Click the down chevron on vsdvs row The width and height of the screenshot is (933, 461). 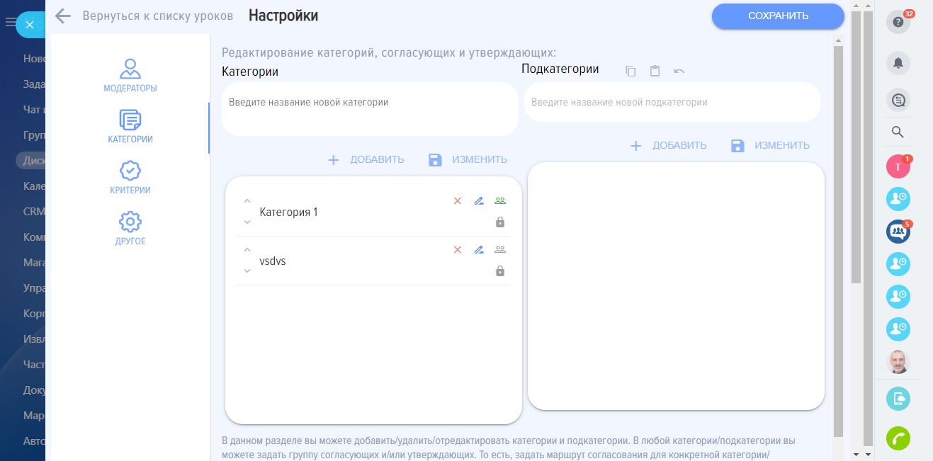tap(247, 271)
